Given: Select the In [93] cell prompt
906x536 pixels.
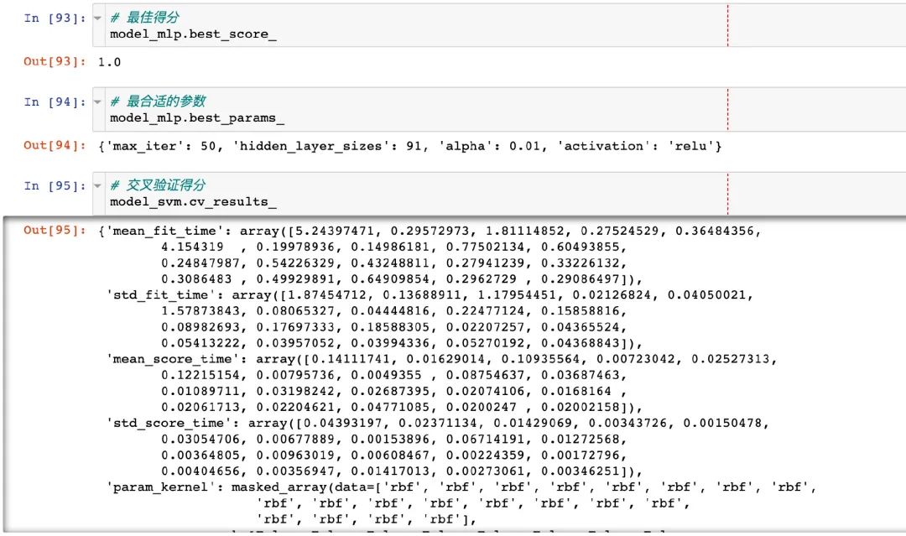Looking at the screenshot, I should (x=55, y=18).
